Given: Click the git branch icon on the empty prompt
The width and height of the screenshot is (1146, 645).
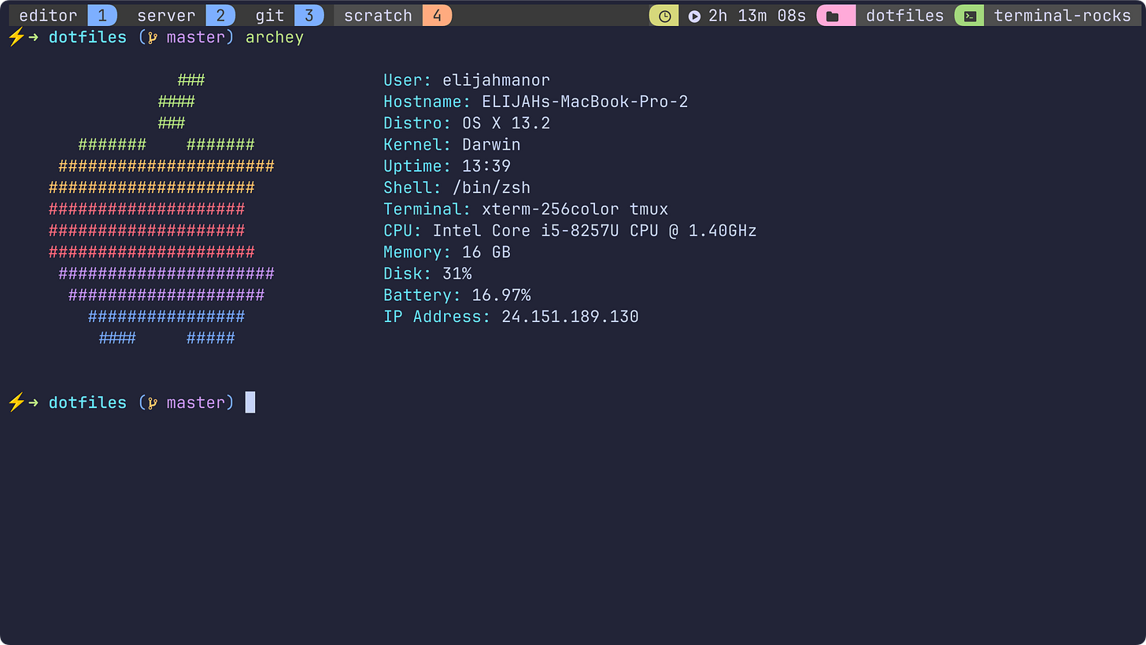Looking at the screenshot, I should (151, 402).
